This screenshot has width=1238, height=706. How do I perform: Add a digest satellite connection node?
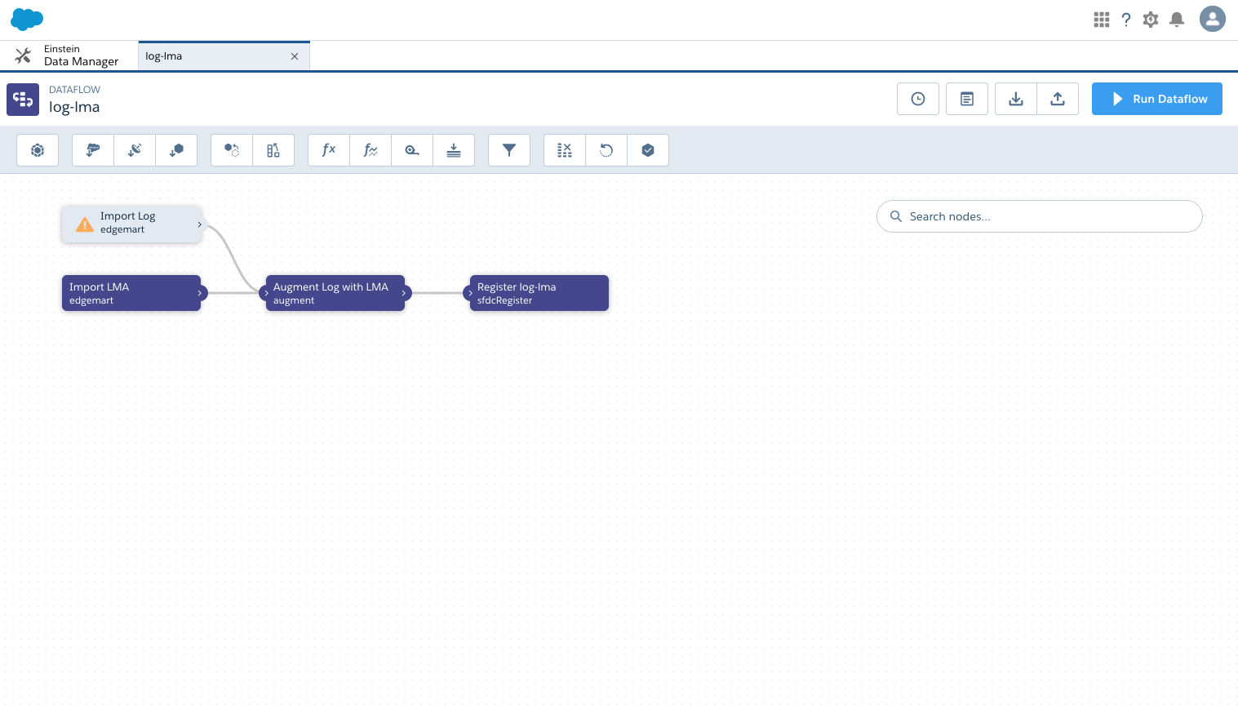pyautogui.click(x=135, y=150)
